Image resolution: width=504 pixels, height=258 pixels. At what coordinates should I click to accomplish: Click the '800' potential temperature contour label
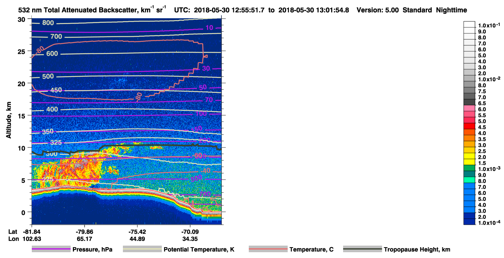click(x=48, y=23)
